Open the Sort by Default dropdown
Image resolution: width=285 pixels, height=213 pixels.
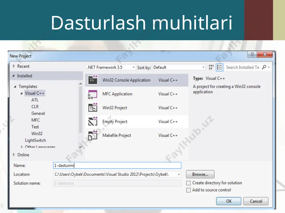(x=179, y=67)
